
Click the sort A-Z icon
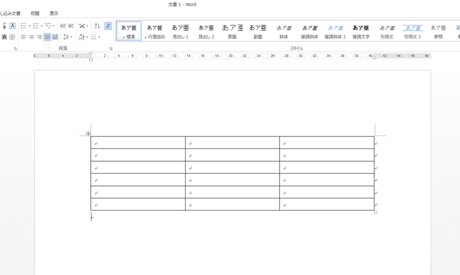[x=97, y=26]
